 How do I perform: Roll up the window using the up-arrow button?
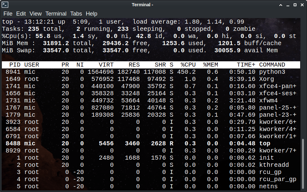pos(279,5)
